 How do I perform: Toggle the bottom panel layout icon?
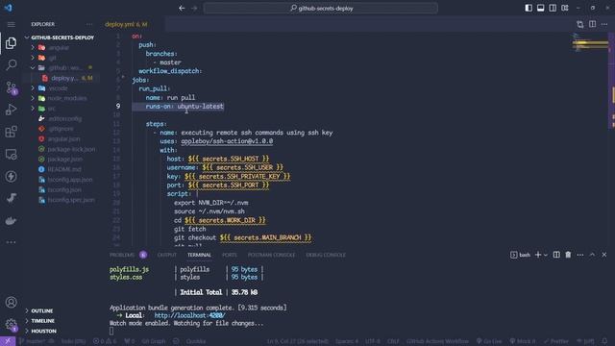[540, 8]
